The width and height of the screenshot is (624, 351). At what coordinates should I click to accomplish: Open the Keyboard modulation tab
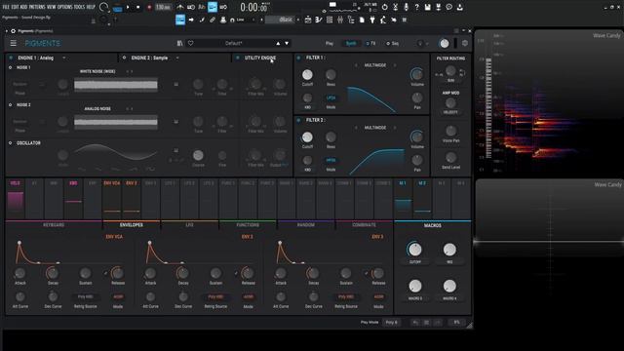pos(54,225)
